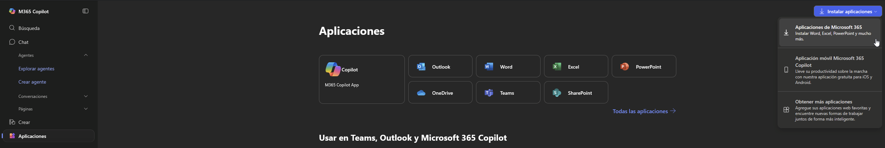Click the PowerPoint app icon
Image resolution: width=885 pixels, height=148 pixels.
pyautogui.click(x=625, y=67)
